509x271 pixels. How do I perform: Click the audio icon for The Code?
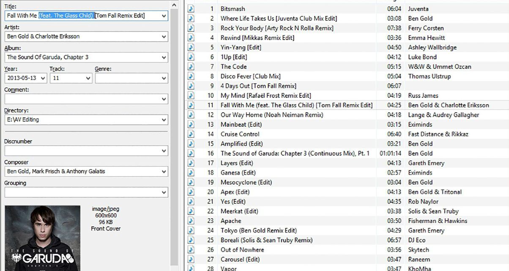click(191, 67)
